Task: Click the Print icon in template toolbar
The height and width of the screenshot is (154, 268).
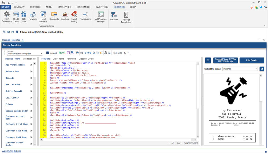Action: 77,53
